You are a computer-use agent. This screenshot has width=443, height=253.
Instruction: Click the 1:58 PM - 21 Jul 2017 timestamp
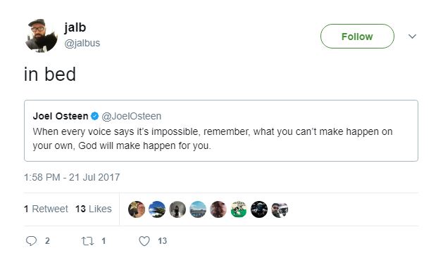[x=72, y=177]
